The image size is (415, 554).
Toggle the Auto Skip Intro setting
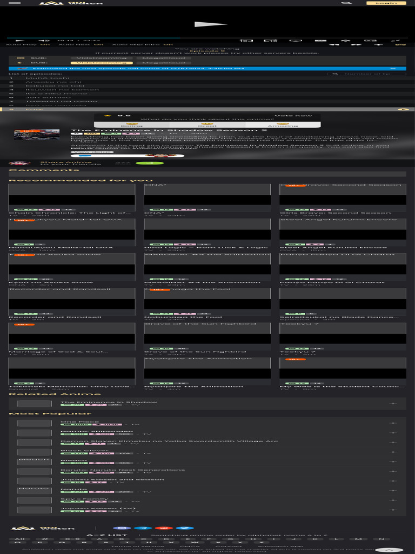pyautogui.click(x=142, y=44)
